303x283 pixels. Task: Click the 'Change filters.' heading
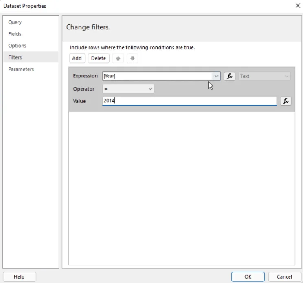[88, 27]
